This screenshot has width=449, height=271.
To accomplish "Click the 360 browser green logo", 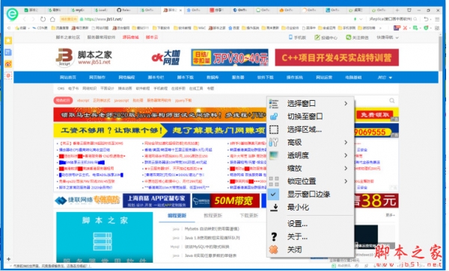I will tap(12, 13).
